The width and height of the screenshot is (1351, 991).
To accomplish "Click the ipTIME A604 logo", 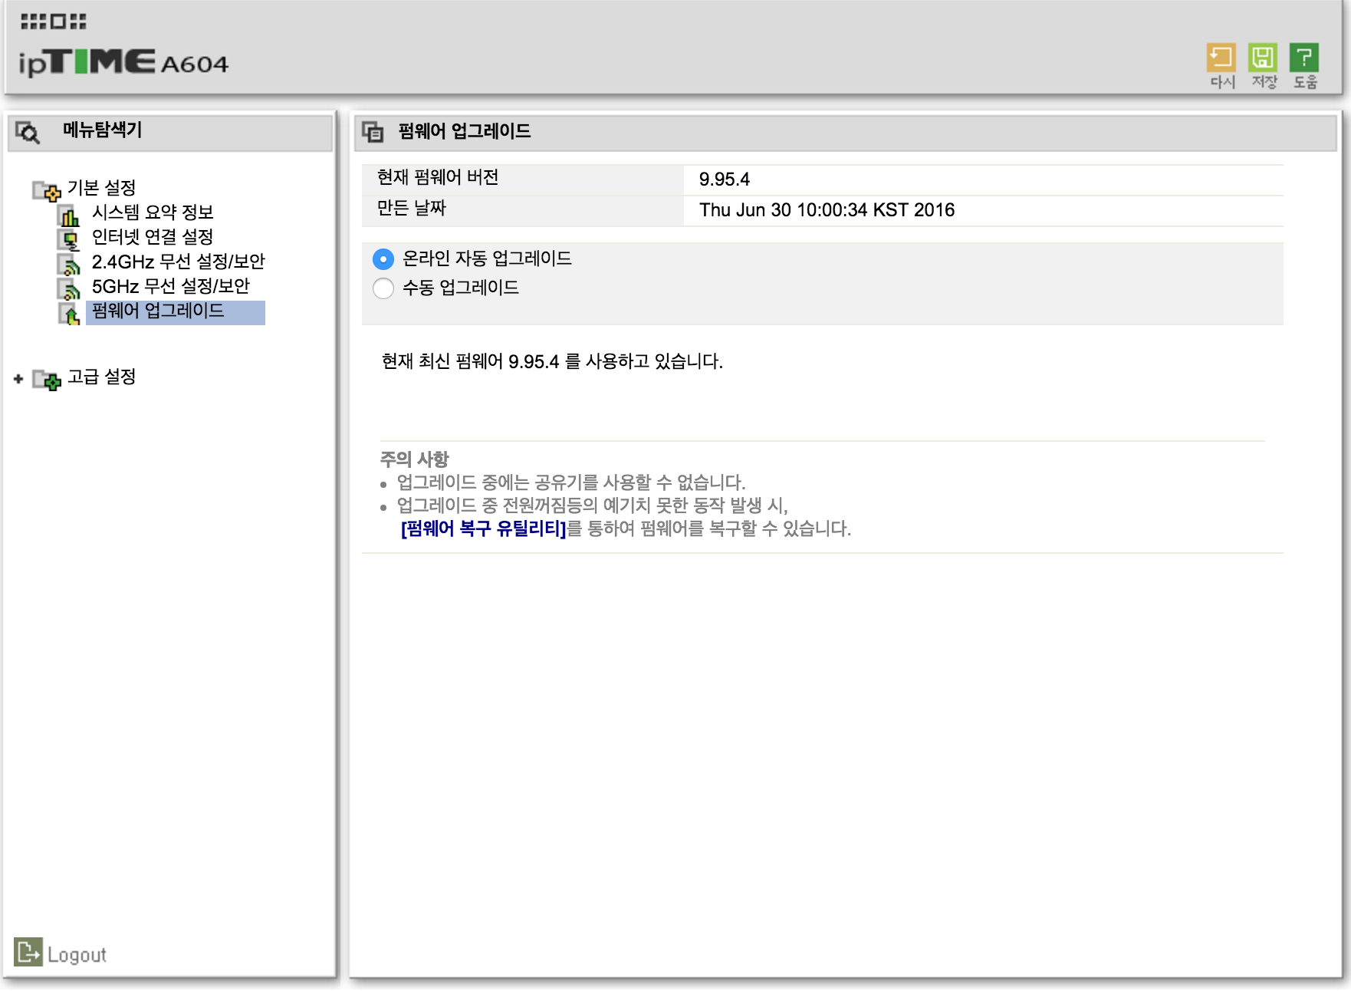I will point(123,63).
